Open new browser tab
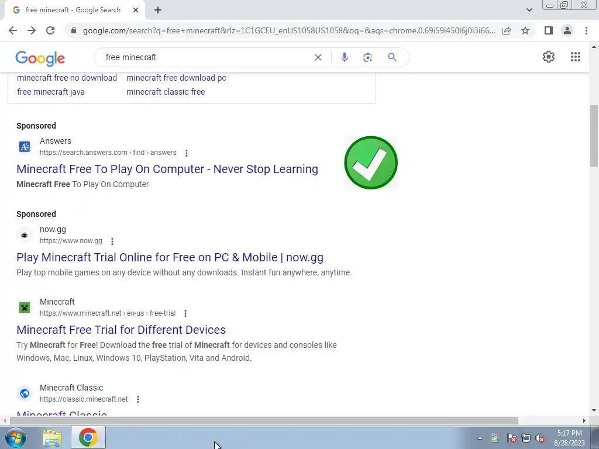The height and width of the screenshot is (449, 599). pos(158,11)
